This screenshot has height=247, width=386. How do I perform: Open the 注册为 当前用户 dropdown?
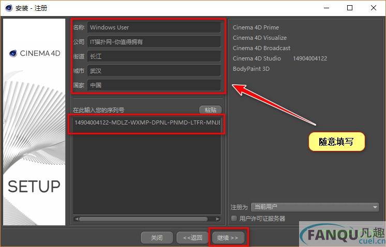tap(315, 207)
